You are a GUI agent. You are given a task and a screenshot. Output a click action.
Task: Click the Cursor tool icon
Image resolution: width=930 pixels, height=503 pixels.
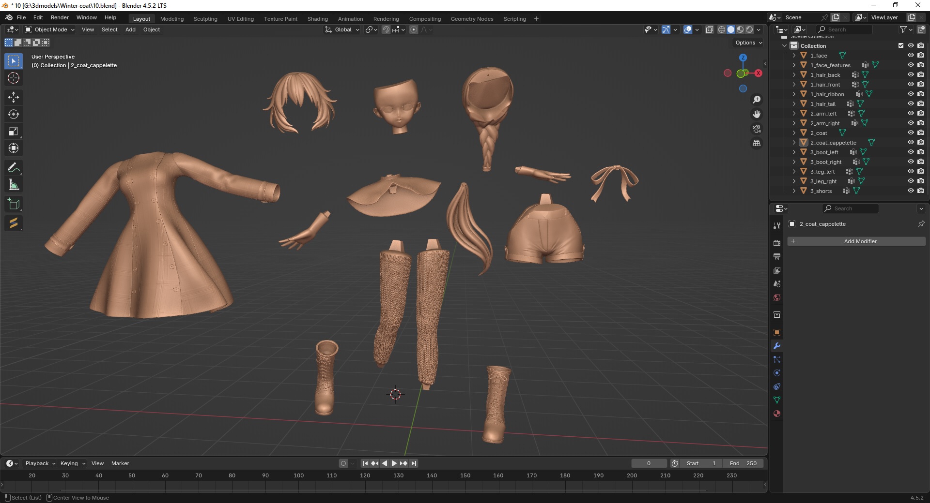[x=14, y=78]
